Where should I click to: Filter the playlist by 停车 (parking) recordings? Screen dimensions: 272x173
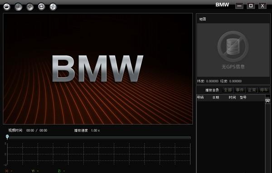(264, 90)
